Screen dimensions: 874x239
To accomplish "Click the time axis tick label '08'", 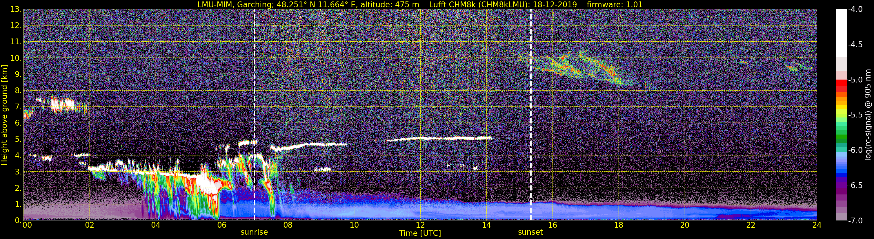I will click(x=288, y=225).
